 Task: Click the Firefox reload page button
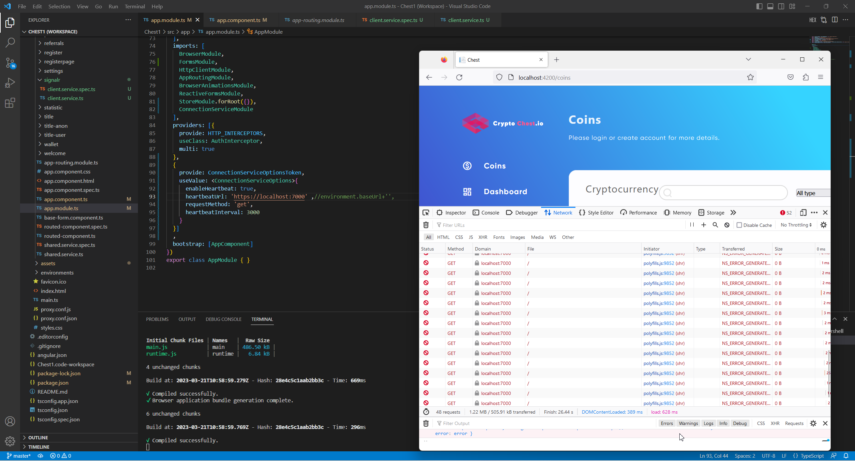[459, 77]
